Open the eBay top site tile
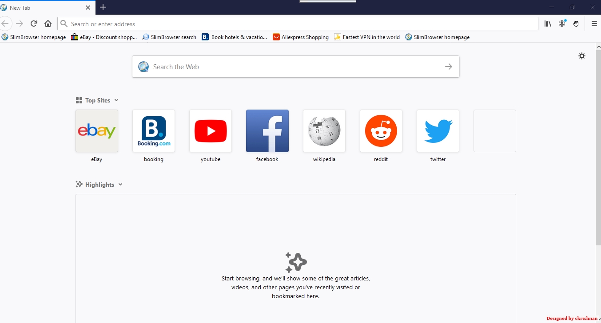This screenshot has width=601, height=323. click(97, 131)
